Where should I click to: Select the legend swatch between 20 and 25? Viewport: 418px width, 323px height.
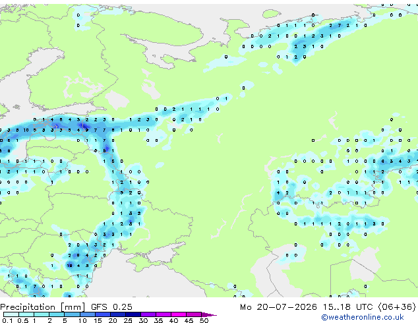pos(118,314)
